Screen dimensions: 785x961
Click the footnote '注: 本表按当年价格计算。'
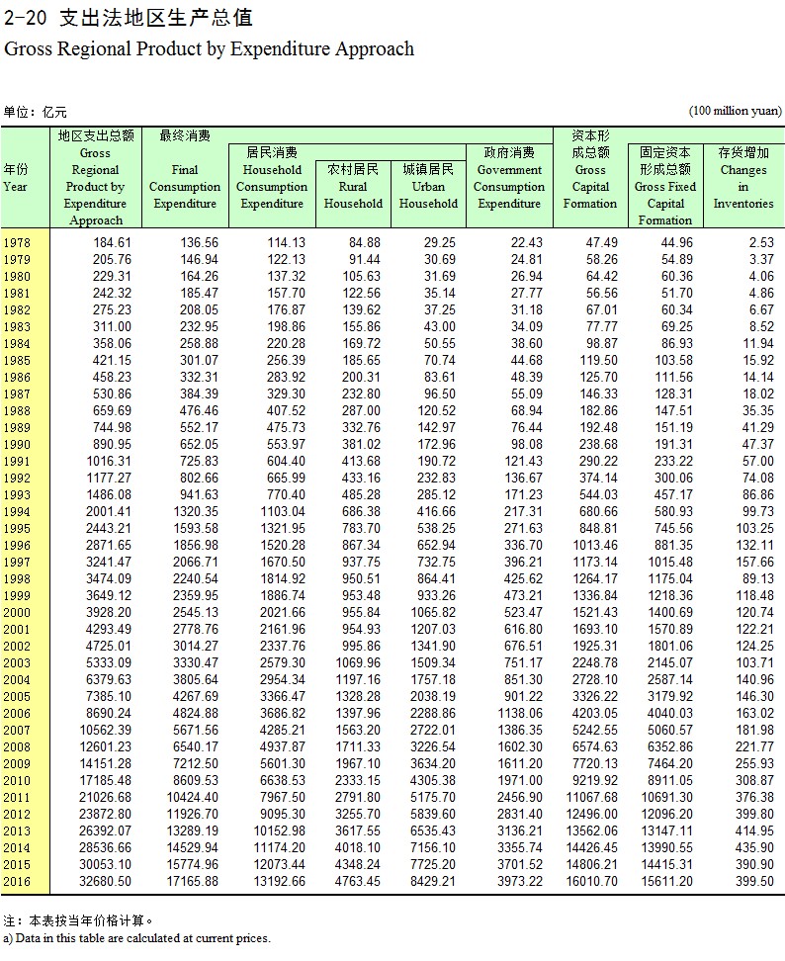(78, 920)
